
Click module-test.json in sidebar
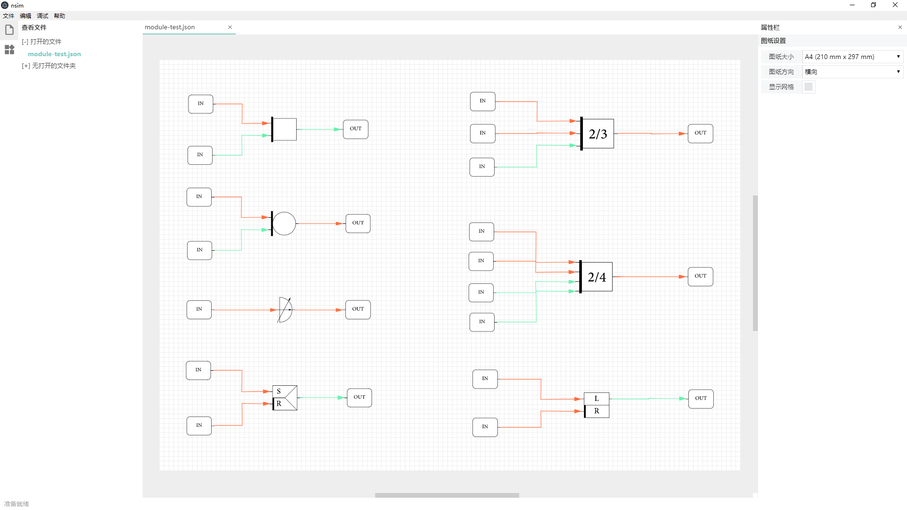pos(53,53)
